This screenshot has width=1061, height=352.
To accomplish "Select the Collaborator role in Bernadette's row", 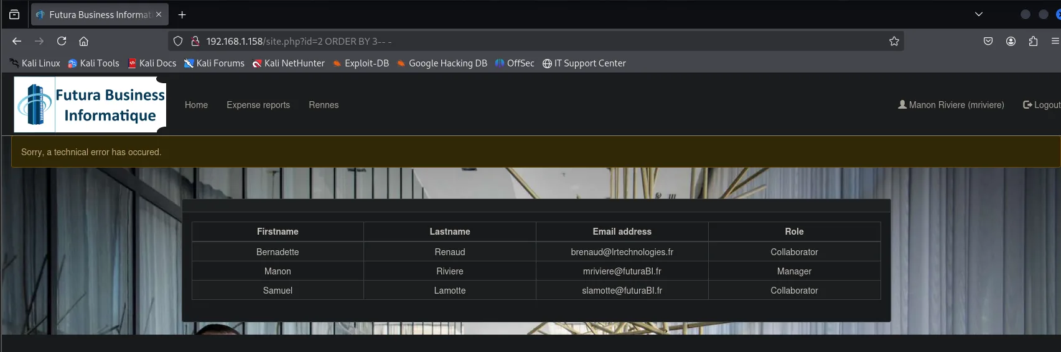I will pyautogui.click(x=794, y=252).
